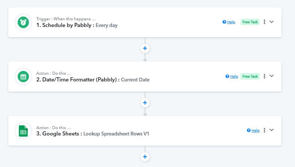Open three-dot menu for Google Sheets step
Screen dimensions: 295x167
click(x=264, y=130)
